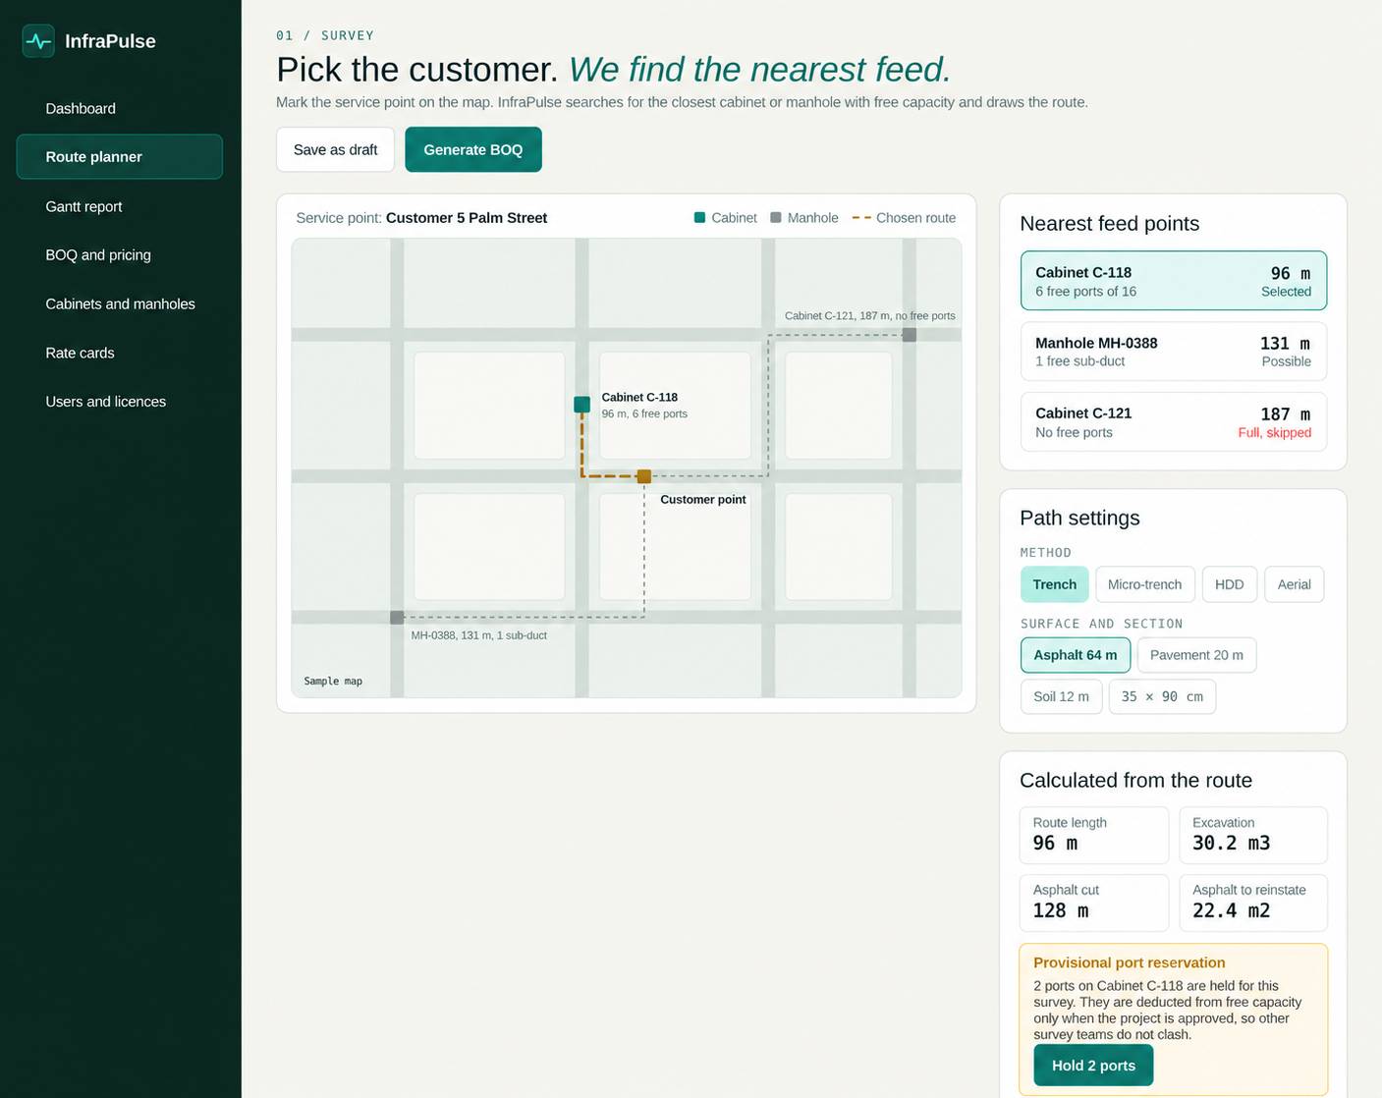Choose HDD method

(x=1230, y=584)
